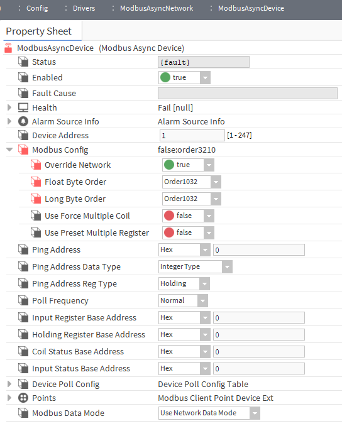Click the Float Byte Order red icon
This screenshot has height=426, width=342.
(x=36, y=182)
